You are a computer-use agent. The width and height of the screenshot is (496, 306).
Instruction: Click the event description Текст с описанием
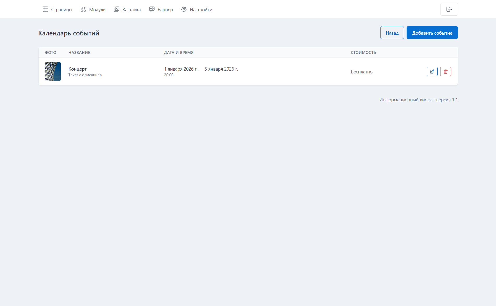85,75
